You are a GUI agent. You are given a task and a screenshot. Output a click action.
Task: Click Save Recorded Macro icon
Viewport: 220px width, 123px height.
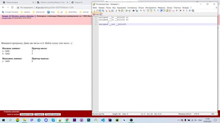(193, 11)
